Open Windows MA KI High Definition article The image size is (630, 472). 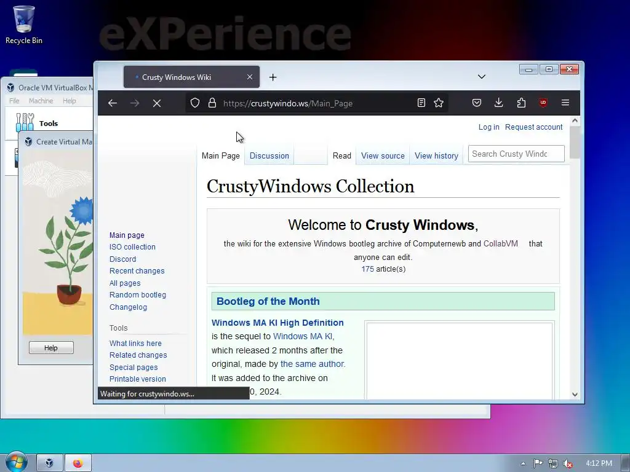[x=277, y=323]
